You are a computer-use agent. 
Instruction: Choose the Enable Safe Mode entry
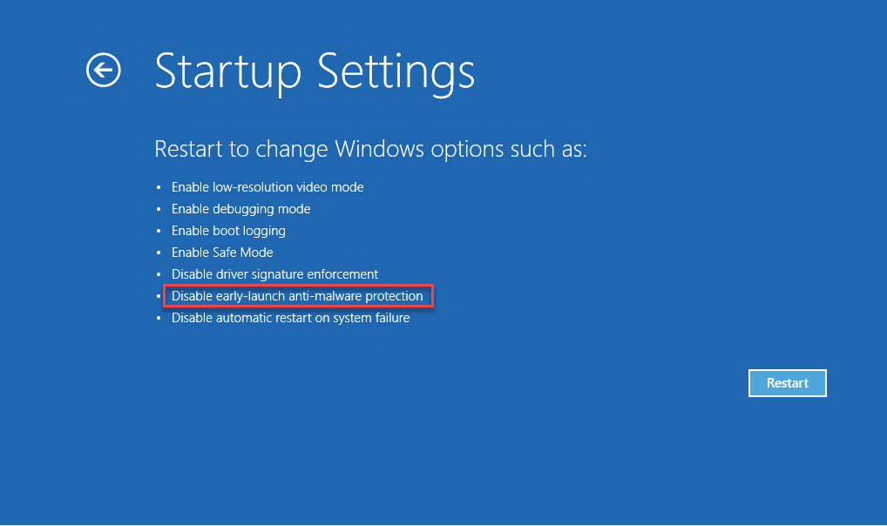tap(222, 253)
